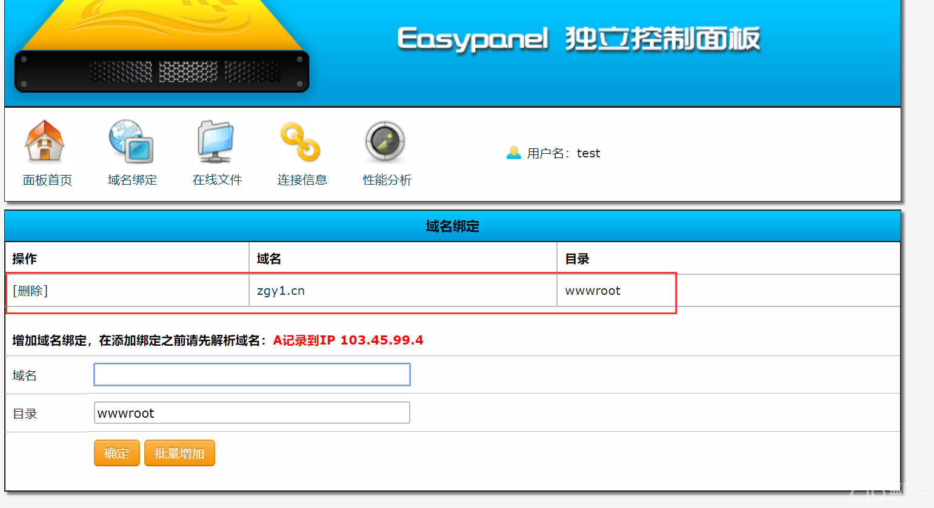This screenshot has height=508, width=934.
Task: Click the empty 域名 input field
Action: 252,374
